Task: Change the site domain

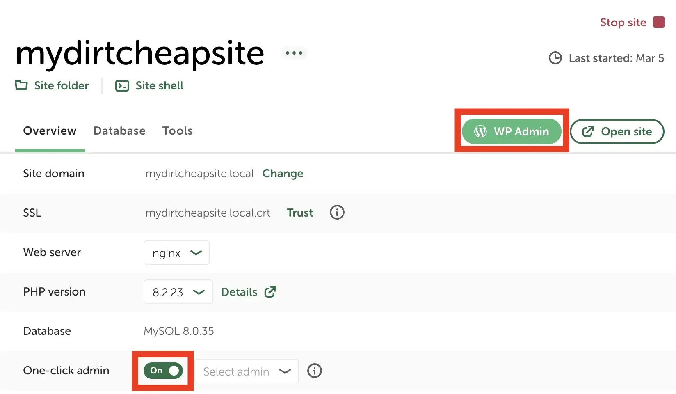Action: (283, 173)
